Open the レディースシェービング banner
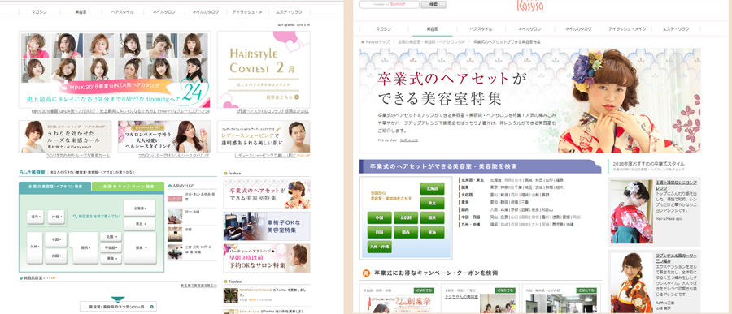 click(264, 136)
